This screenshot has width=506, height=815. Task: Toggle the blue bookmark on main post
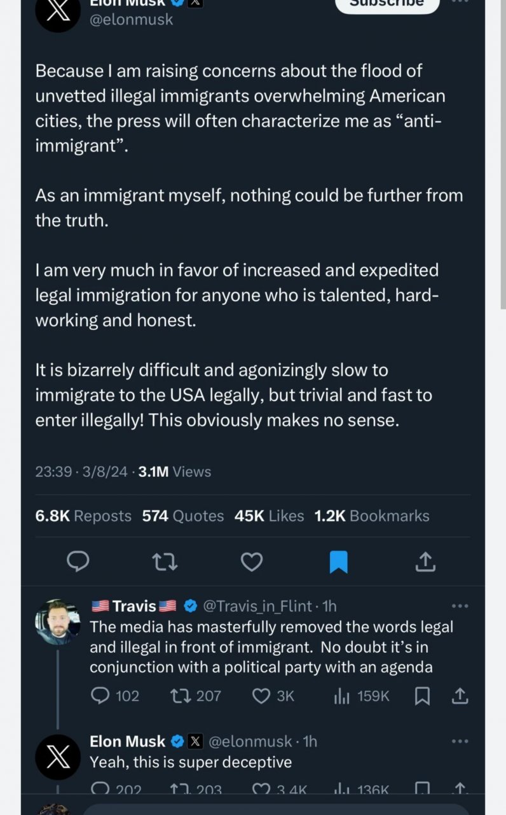tap(338, 561)
